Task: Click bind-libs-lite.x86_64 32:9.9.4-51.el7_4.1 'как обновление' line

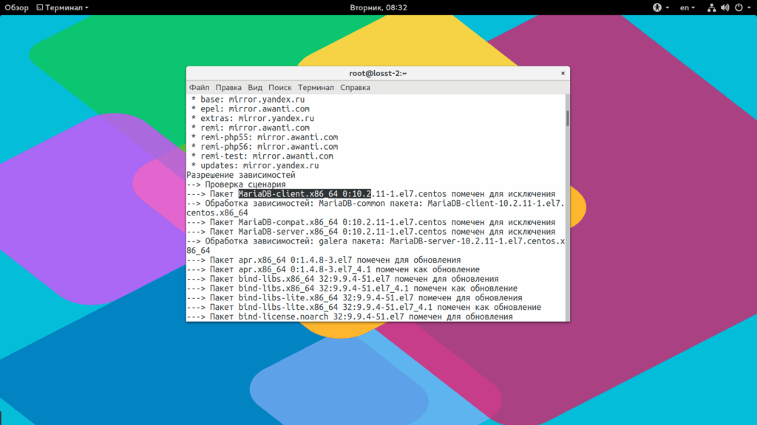Action: (364, 308)
